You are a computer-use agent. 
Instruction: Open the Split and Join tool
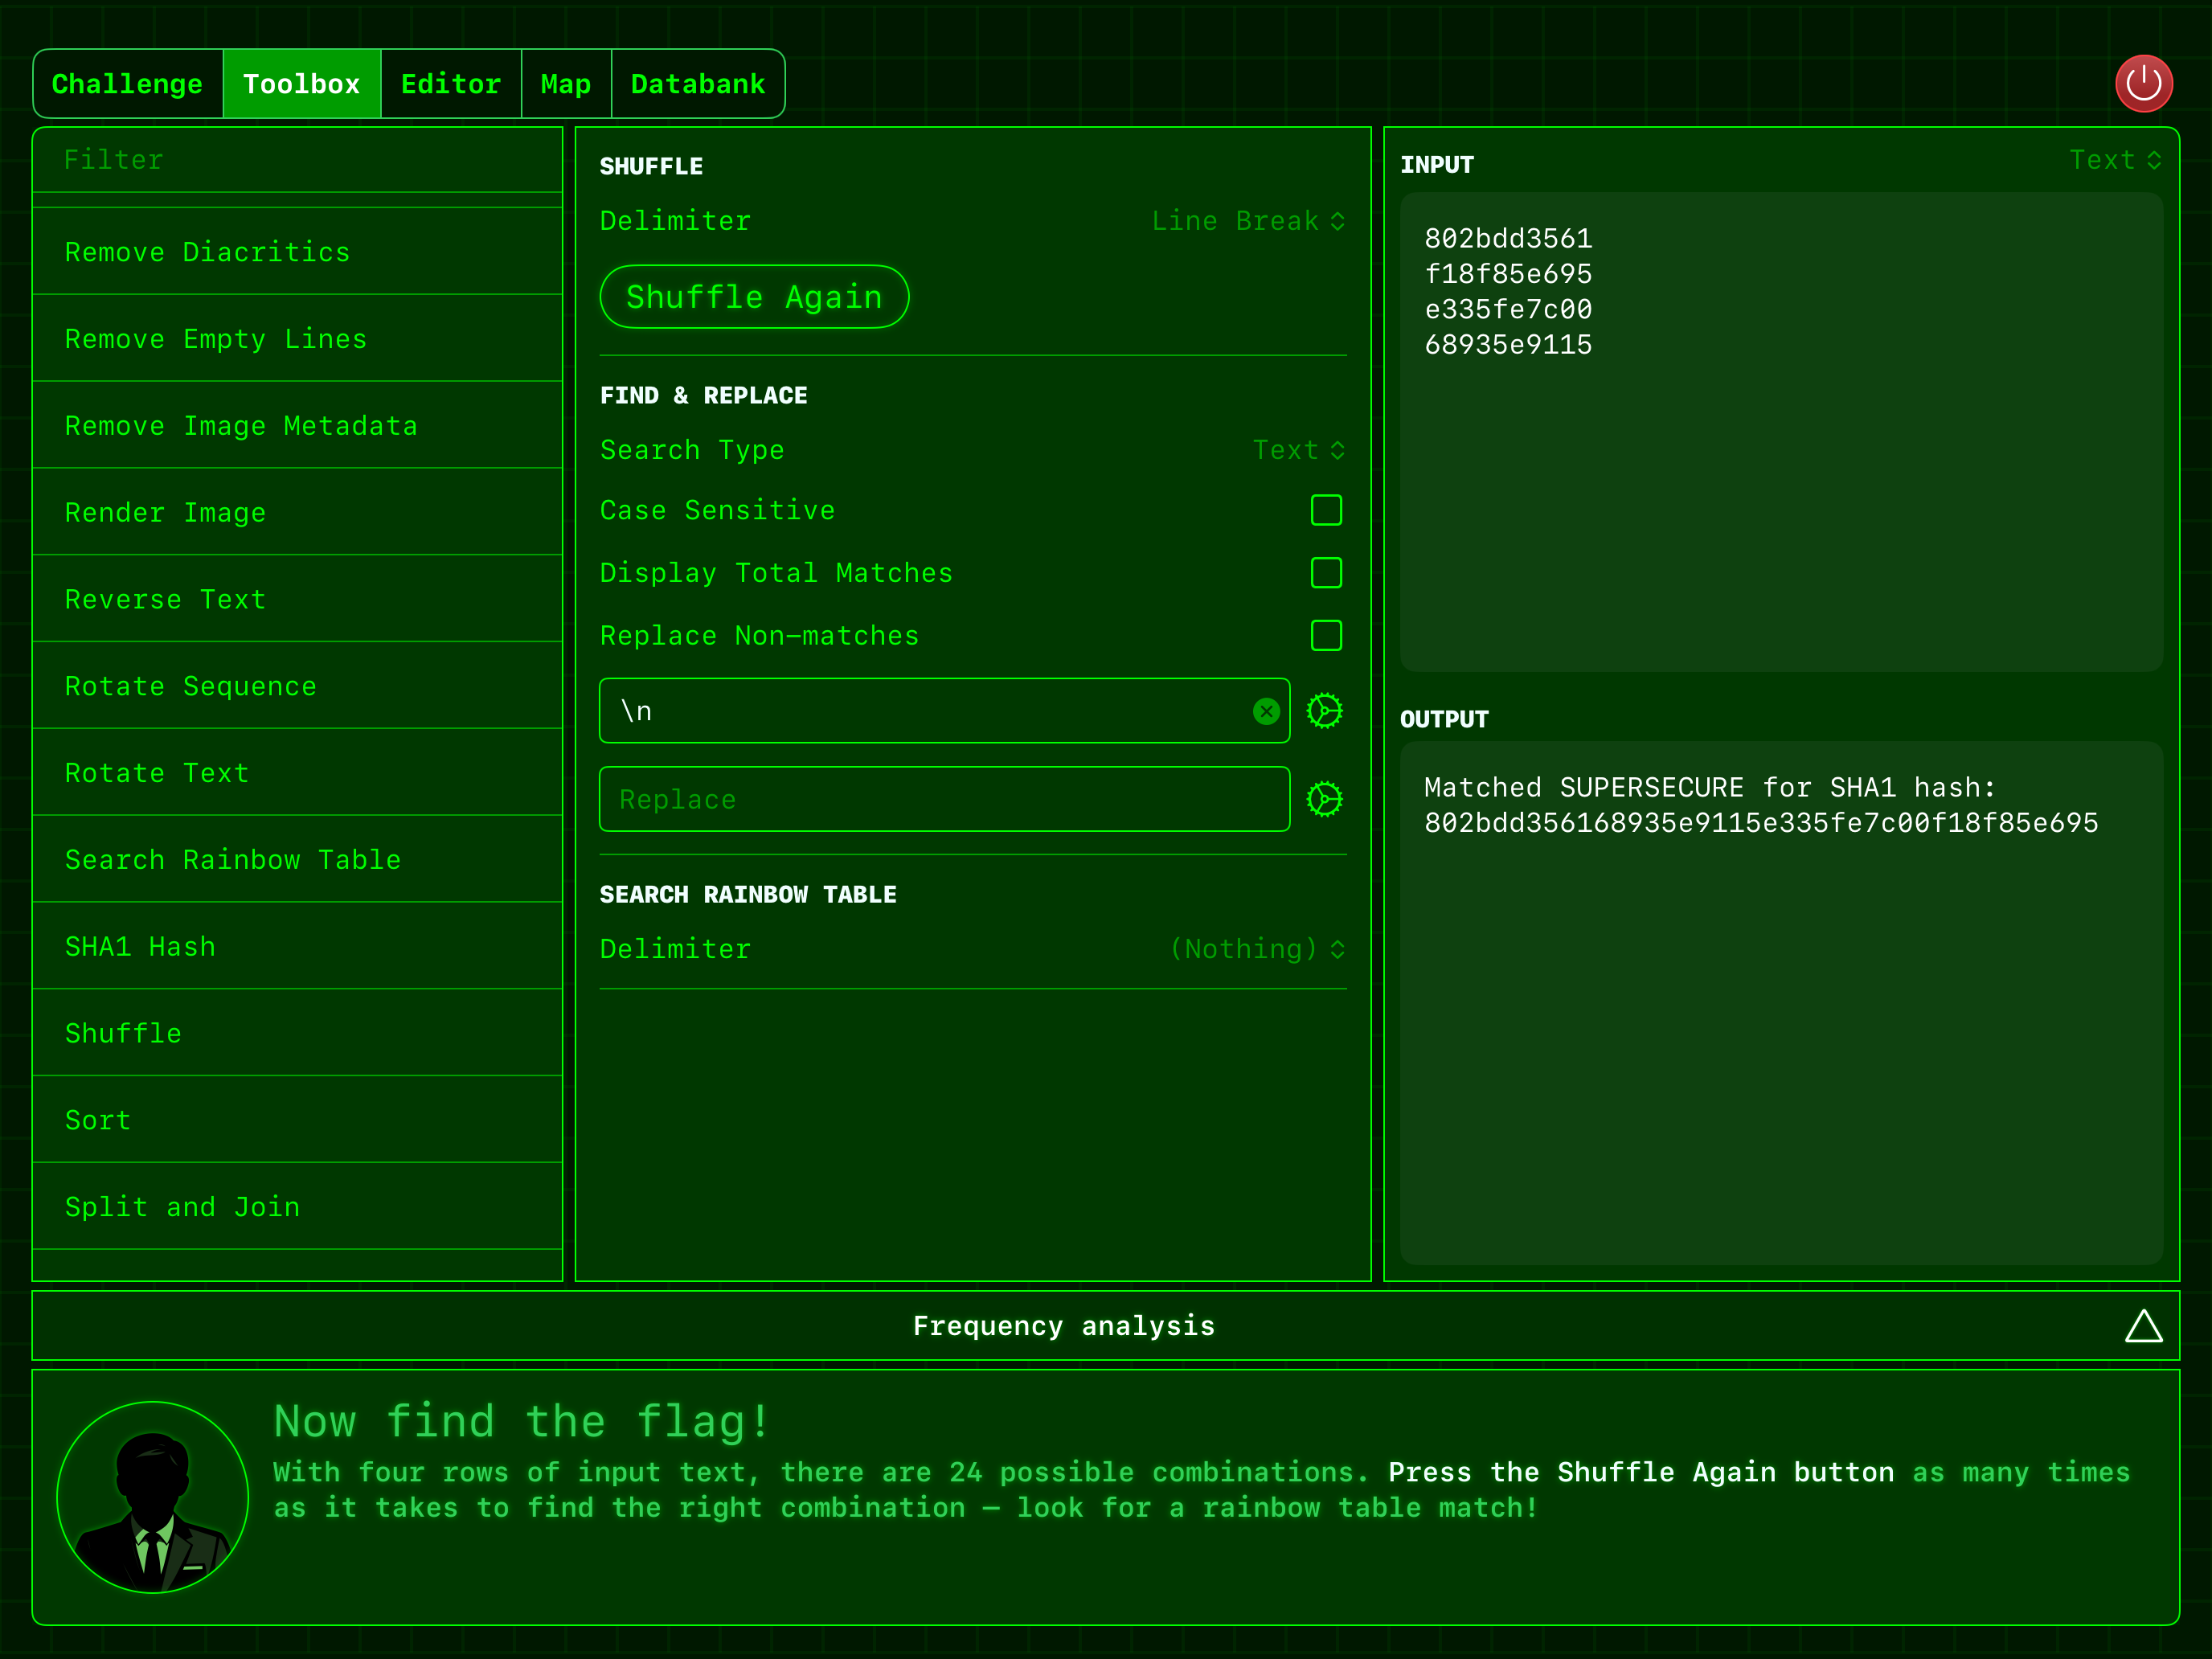[182, 1206]
